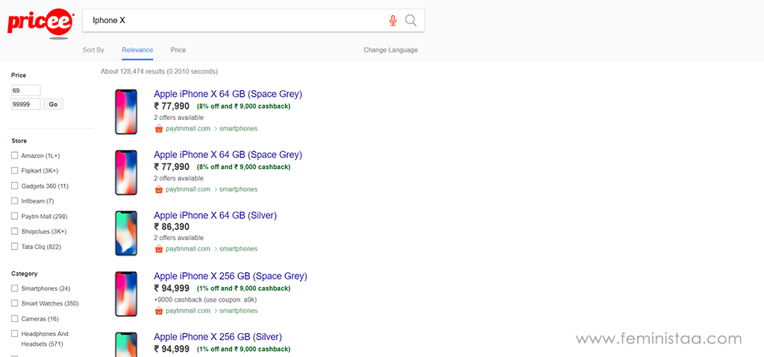Check the Smart Watches category filter
The image size is (764, 357).
tap(15, 303)
